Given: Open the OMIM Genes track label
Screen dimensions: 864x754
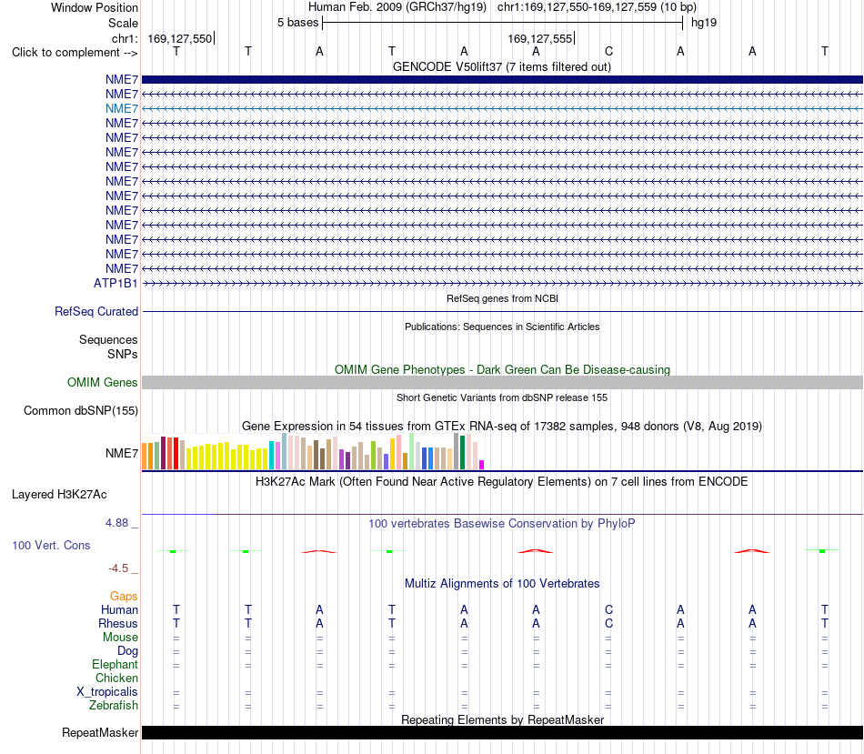Looking at the screenshot, I should (x=102, y=383).
